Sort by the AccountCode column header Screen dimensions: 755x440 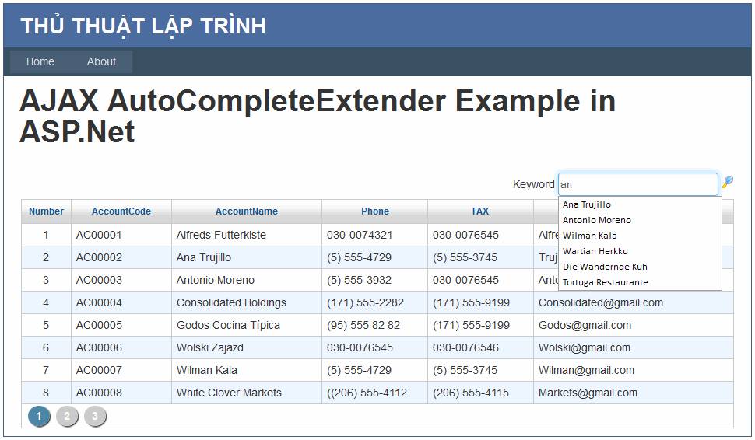click(121, 211)
